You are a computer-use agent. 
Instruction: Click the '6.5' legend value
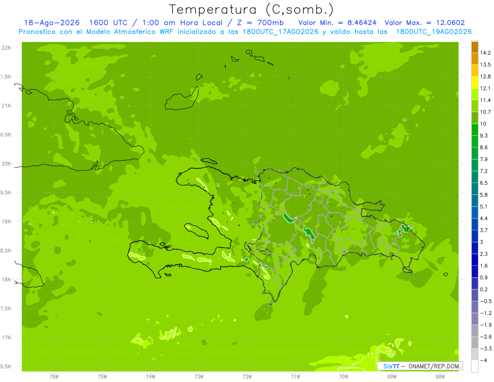pyautogui.click(x=484, y=183)
